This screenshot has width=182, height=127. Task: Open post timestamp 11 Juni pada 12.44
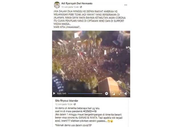[70, 7]
